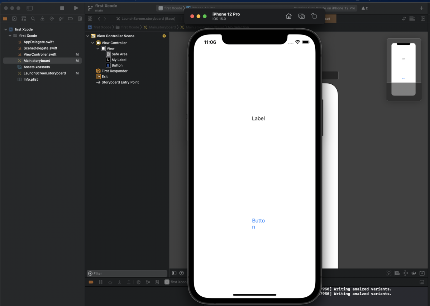Open LaunchScreen.storyboard in navigator
The height and width of the screenshot is (306, 430).
click(x=44, y=73)
